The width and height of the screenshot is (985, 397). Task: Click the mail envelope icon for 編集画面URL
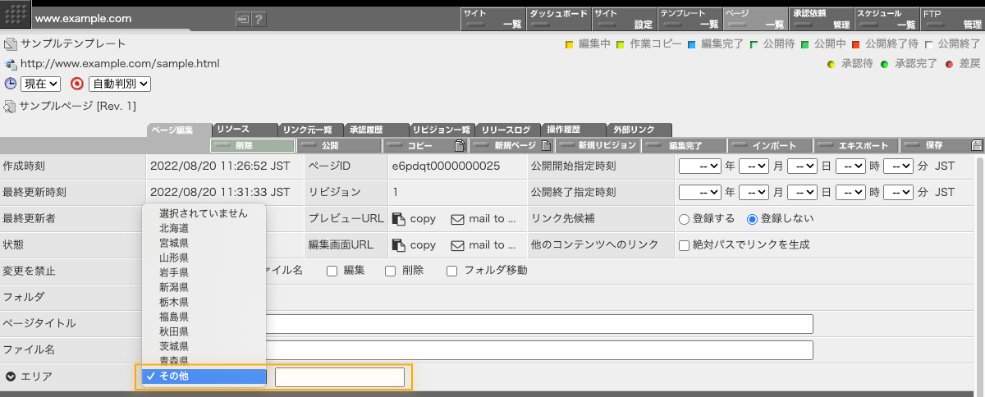458,245
